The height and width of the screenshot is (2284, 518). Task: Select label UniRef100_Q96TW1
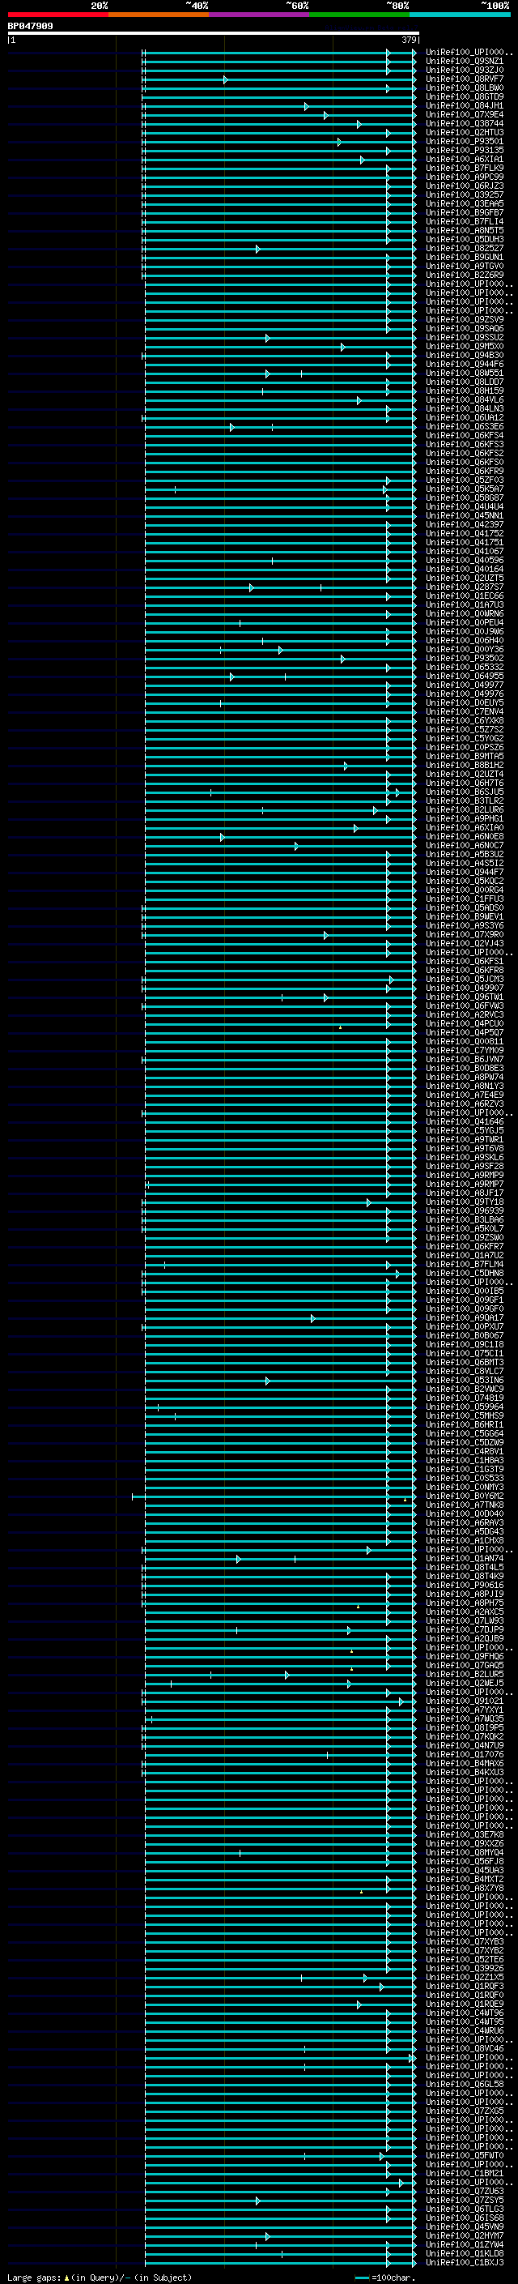[x=465, y=997]
